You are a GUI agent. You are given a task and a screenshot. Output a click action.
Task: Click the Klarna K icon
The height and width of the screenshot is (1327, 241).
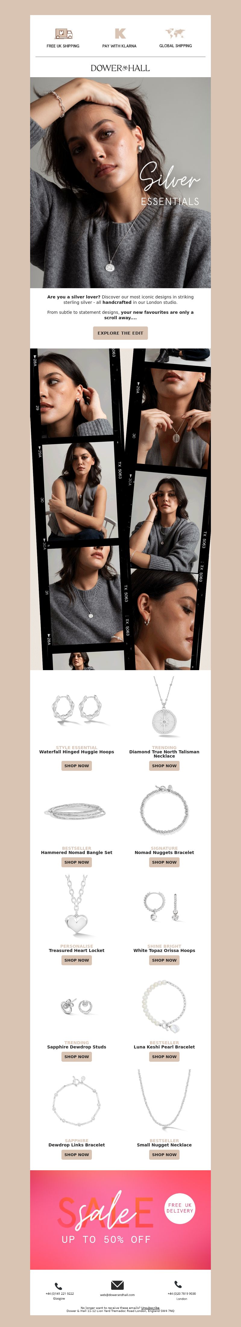pyautogui.click(x=120, y=33)
